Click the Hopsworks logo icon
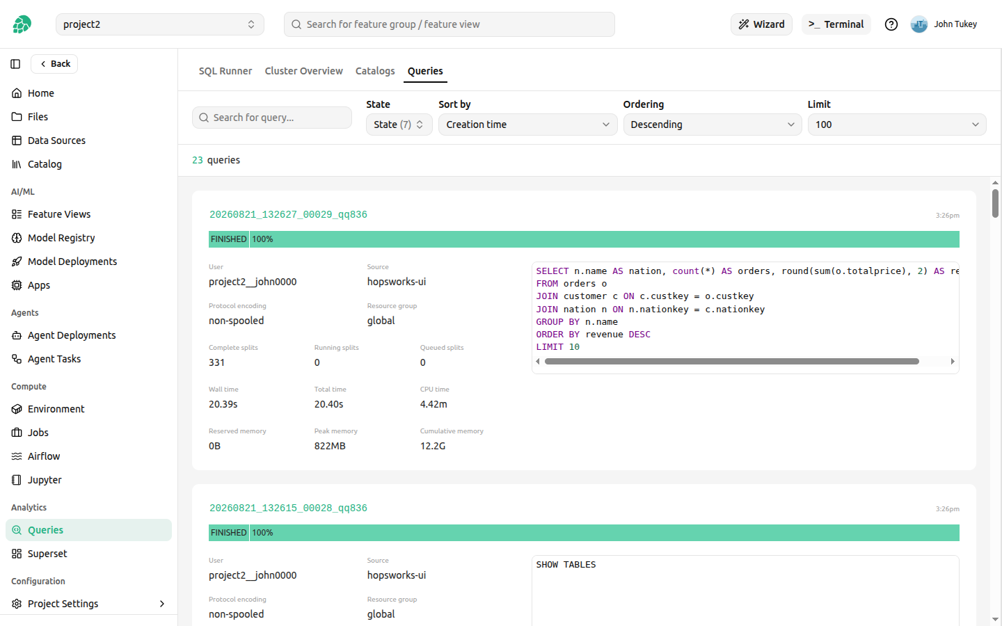Screen dimensions: 1002x626 click(x=22, y=24)
